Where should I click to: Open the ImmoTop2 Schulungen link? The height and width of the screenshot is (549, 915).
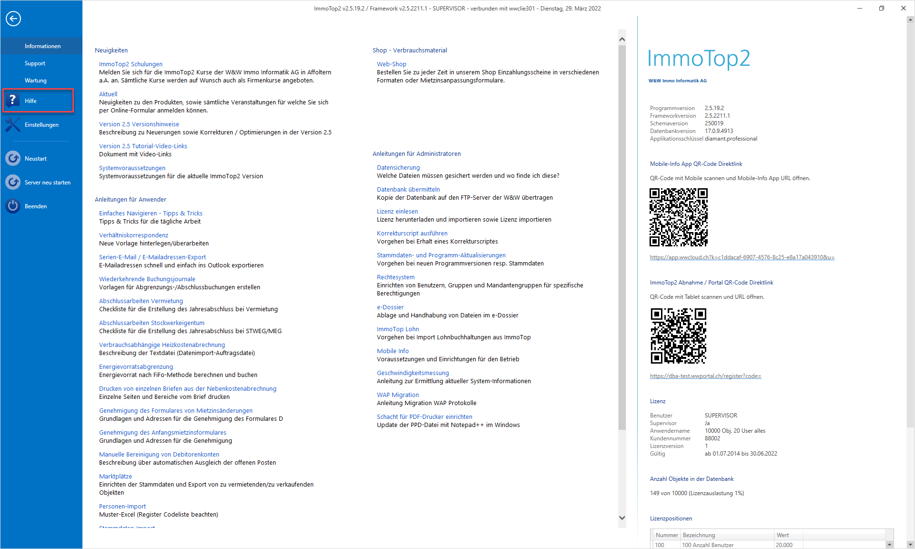131,64
